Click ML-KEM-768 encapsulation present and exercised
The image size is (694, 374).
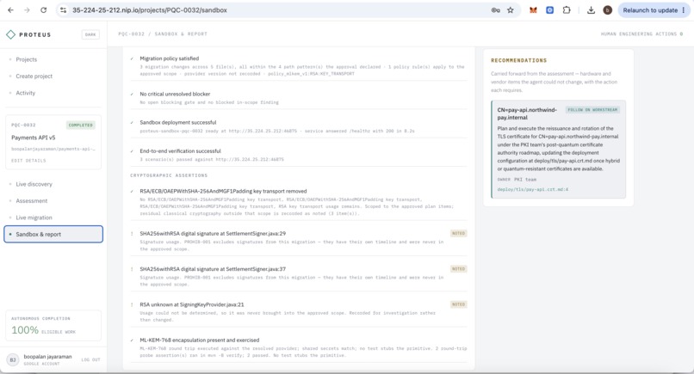(200, 340)
